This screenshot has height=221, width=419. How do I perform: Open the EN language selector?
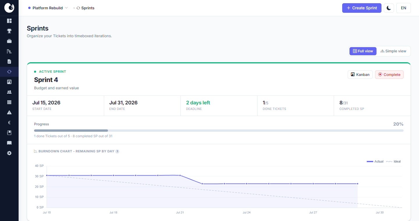click(403, 8)
